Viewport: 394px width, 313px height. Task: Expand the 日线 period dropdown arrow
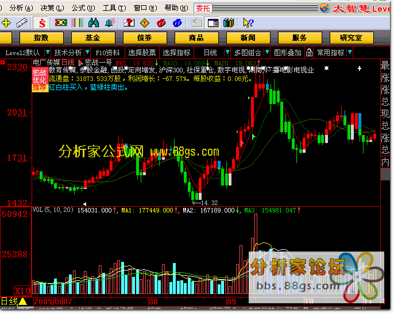point(227,52)
